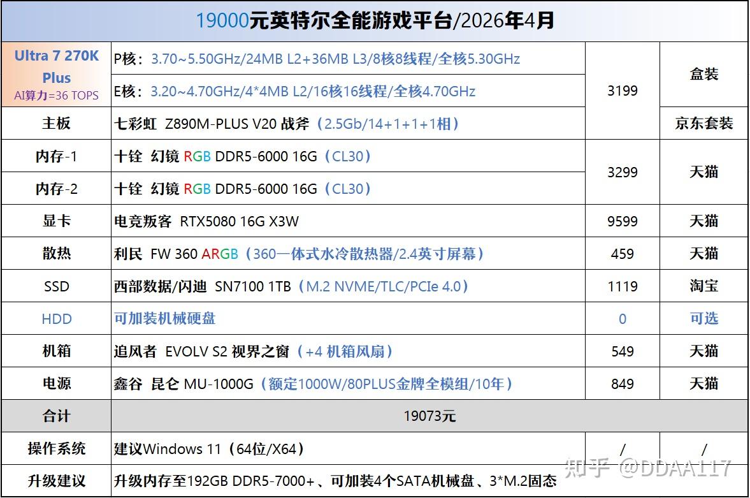This screenshot has height=498, width=750.
Task: Select the 七彩虹 Z890M-PLUS motherboard cell
Action: point(348,124)
